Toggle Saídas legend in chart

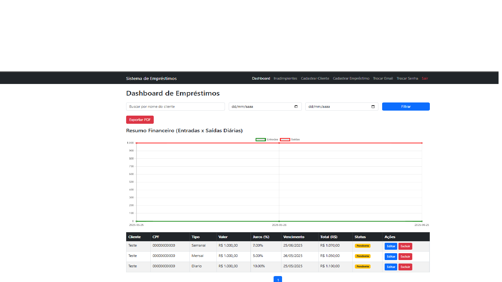pos(290,139)
